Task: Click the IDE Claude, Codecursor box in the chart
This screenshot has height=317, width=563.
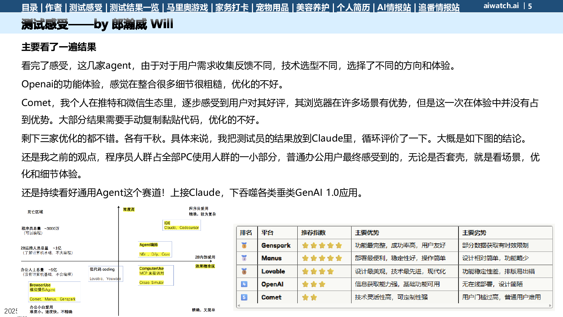Action: tap(182, 225)
